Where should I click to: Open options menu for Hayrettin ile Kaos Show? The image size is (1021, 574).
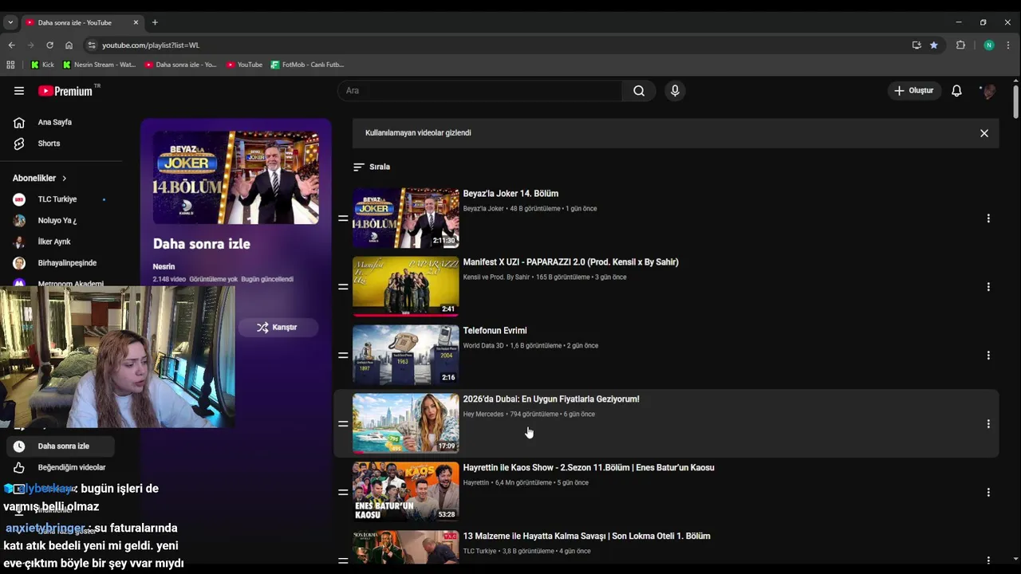(x=988, y=493)
